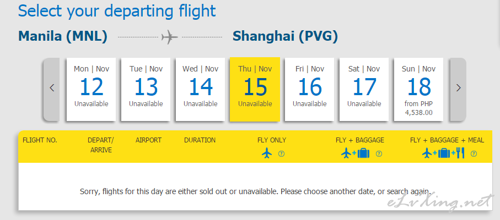
Task: Click the gray airplane between Manila and Shanghai
Action: click(x=170, y=37)
